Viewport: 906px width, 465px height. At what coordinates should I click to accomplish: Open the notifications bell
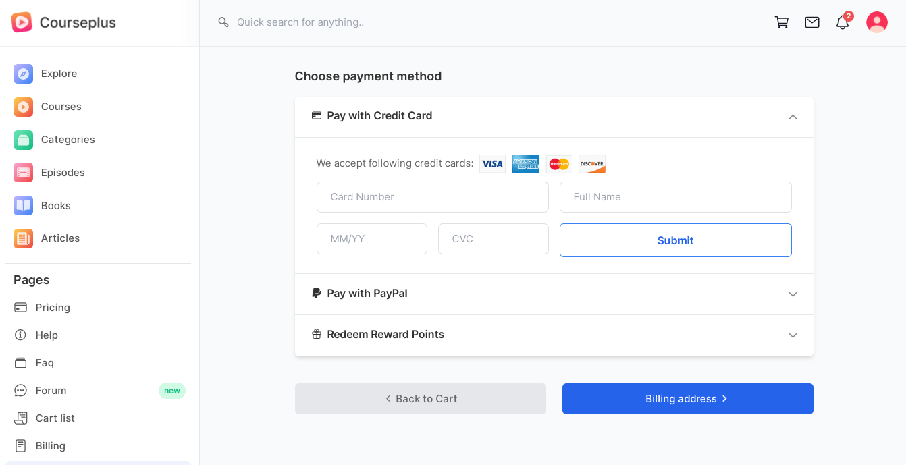click(843, 22)
